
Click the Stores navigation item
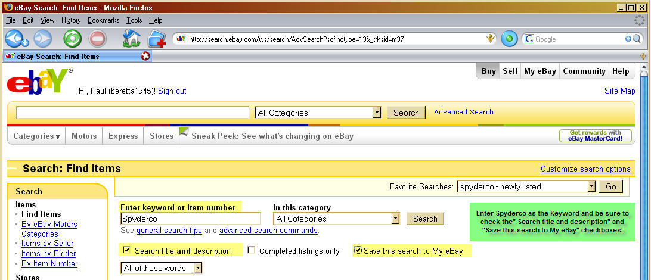162,136
